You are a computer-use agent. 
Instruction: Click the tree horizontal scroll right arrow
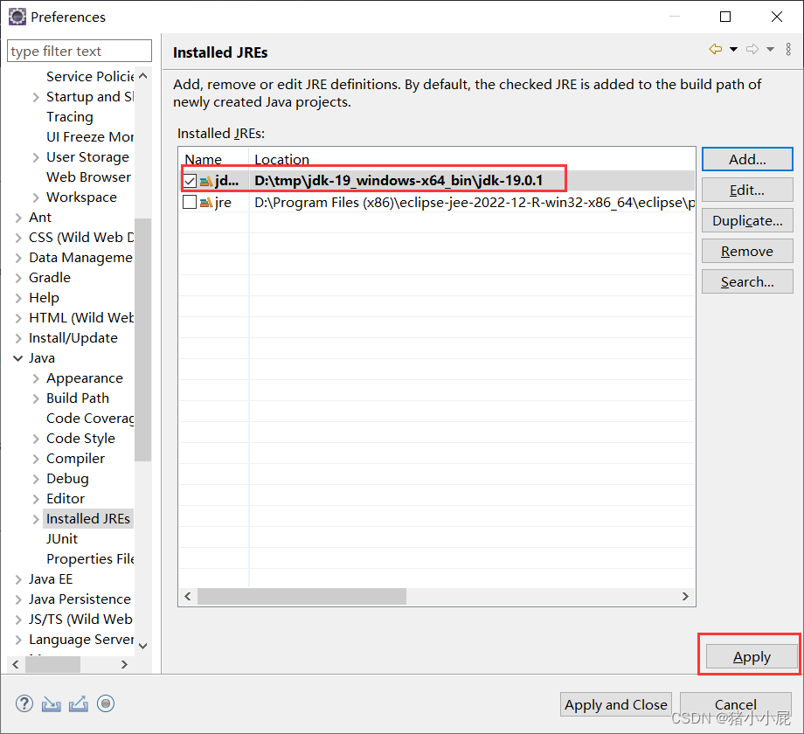coord(124,665)
